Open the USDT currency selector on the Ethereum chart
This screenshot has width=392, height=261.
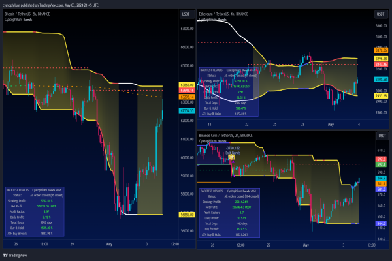click(380, 14)
